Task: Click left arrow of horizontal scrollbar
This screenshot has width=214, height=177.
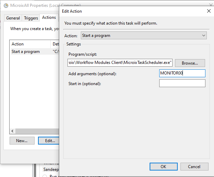Action: (13, 131)
